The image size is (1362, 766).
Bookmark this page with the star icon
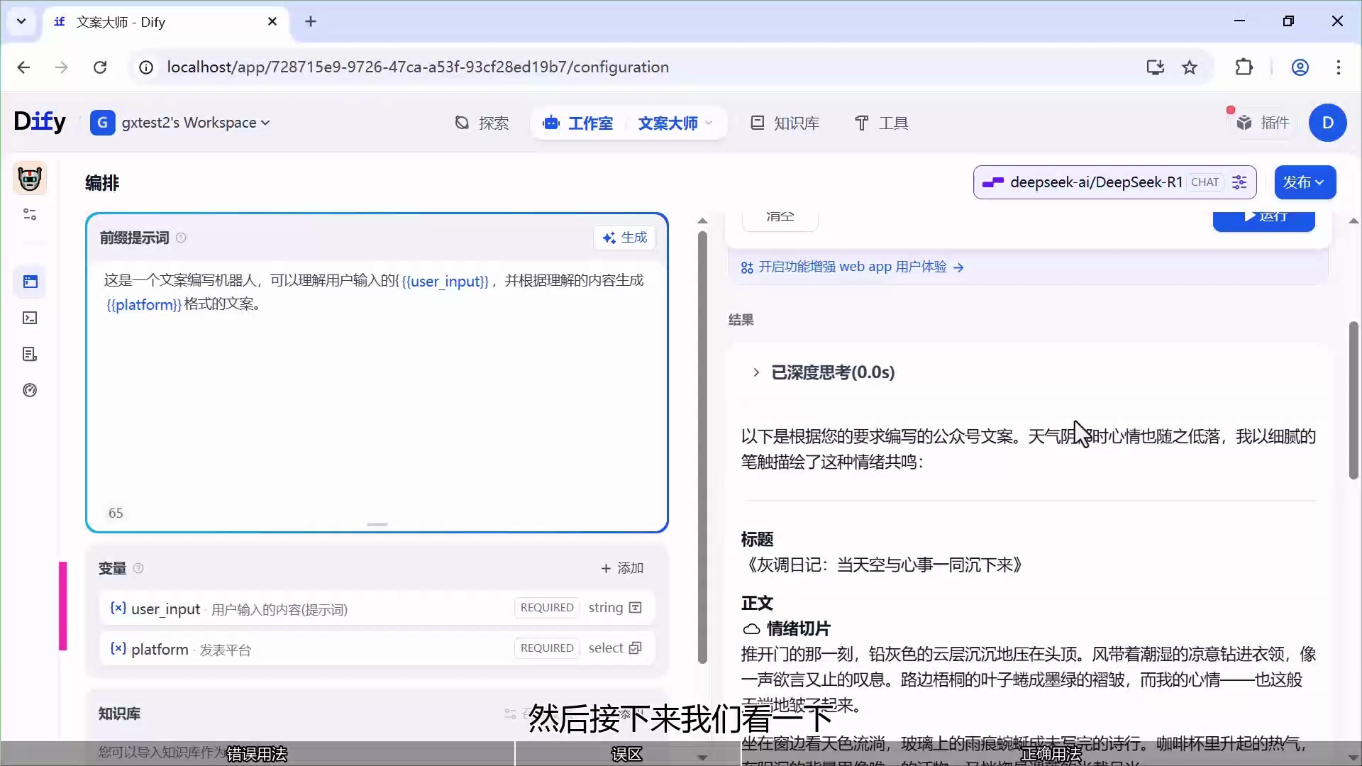point(1190,67)
